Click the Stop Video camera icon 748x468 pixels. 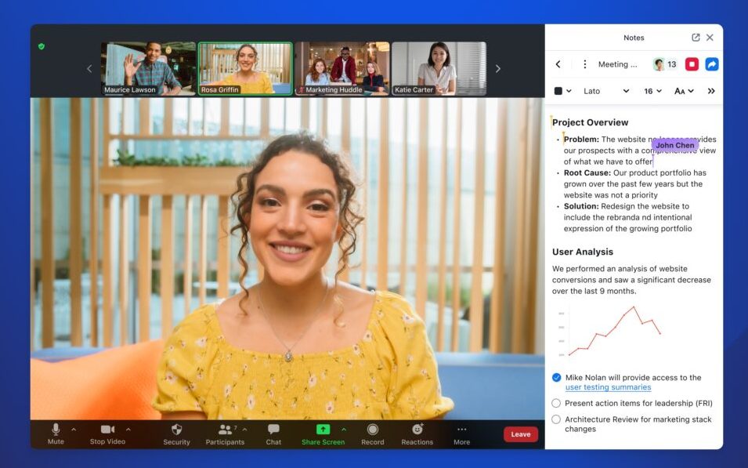click(x=107, y=430)
